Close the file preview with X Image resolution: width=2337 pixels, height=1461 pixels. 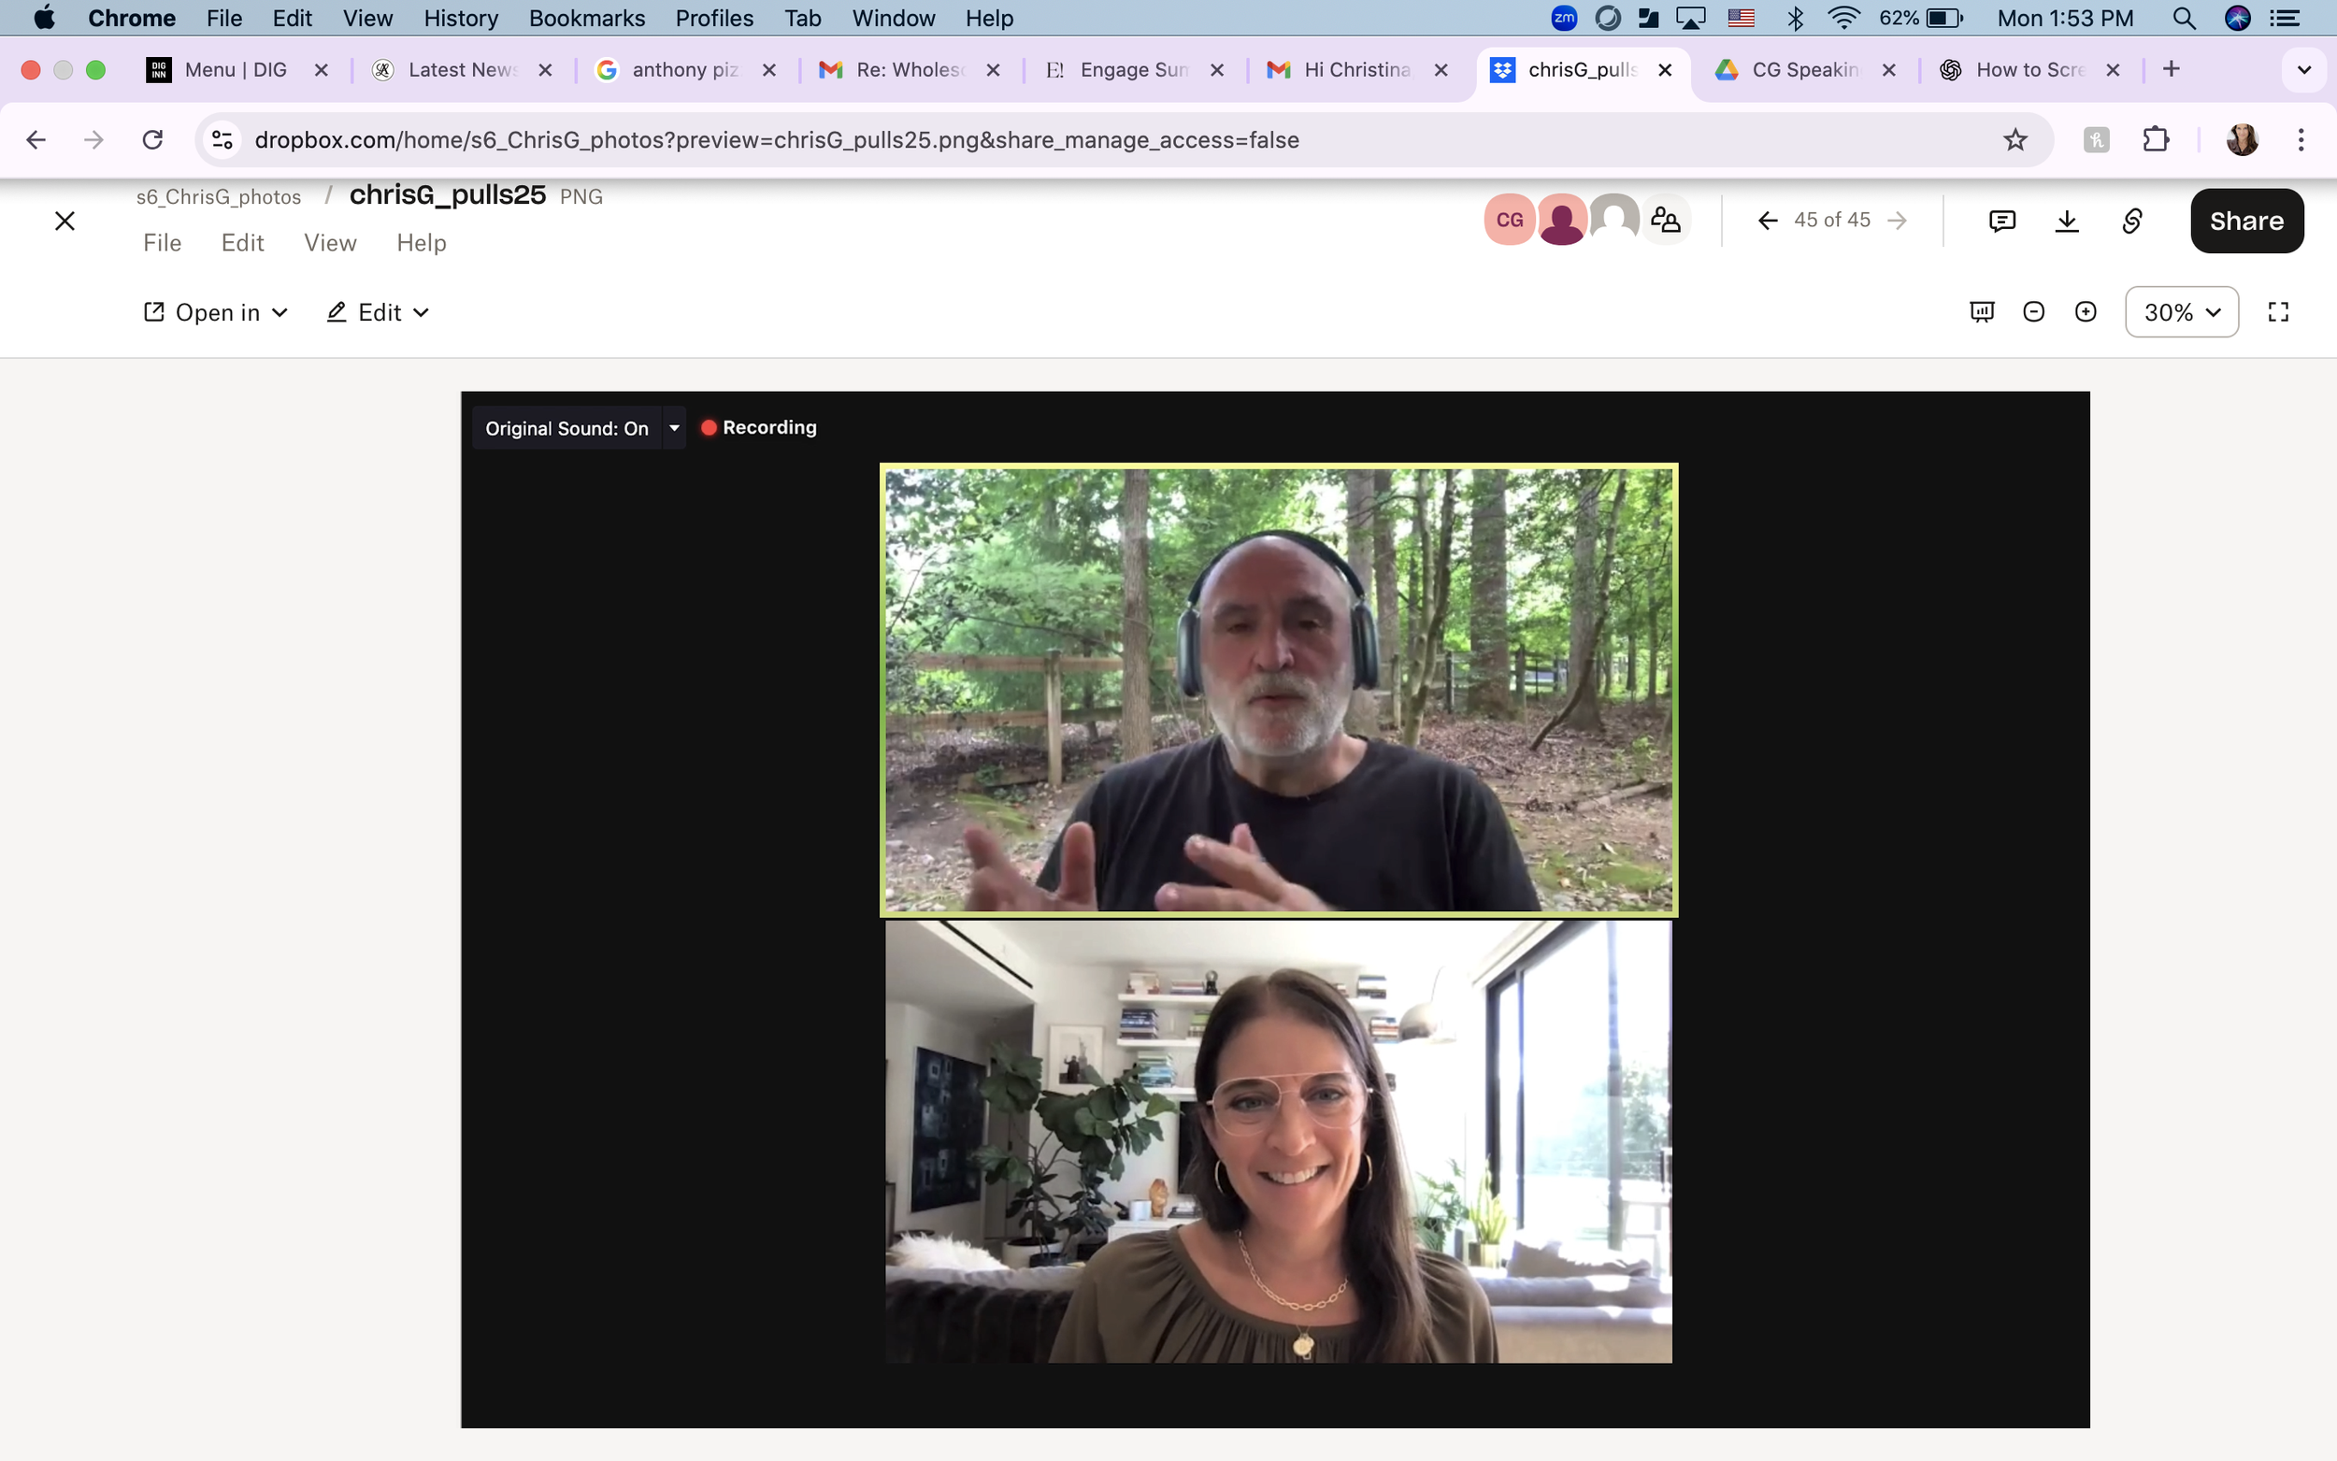coord(65,222)
